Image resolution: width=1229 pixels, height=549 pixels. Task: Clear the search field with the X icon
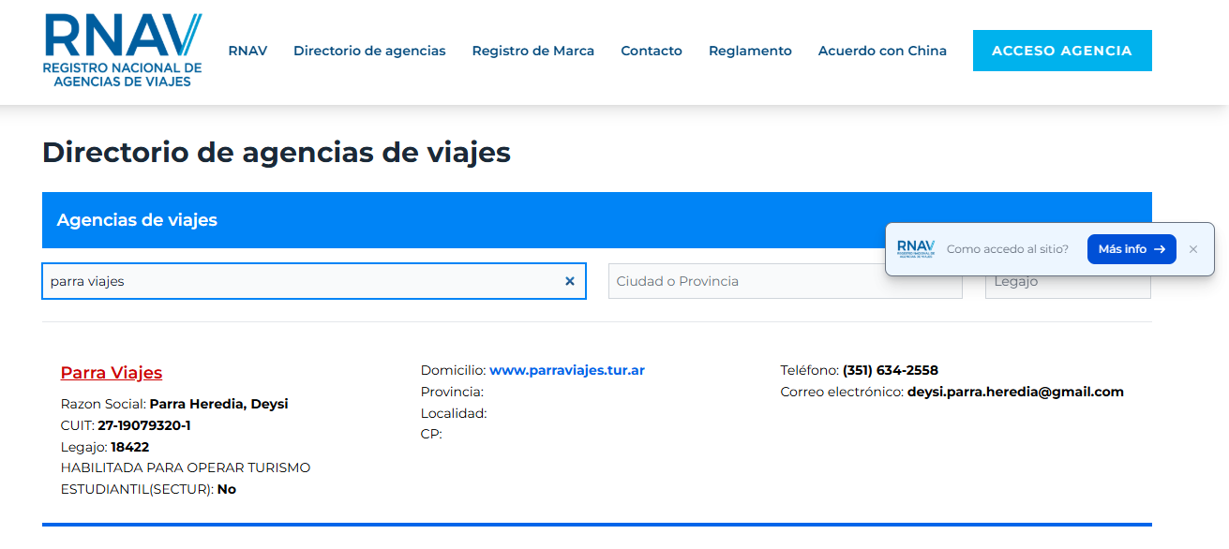click(569, 281)
